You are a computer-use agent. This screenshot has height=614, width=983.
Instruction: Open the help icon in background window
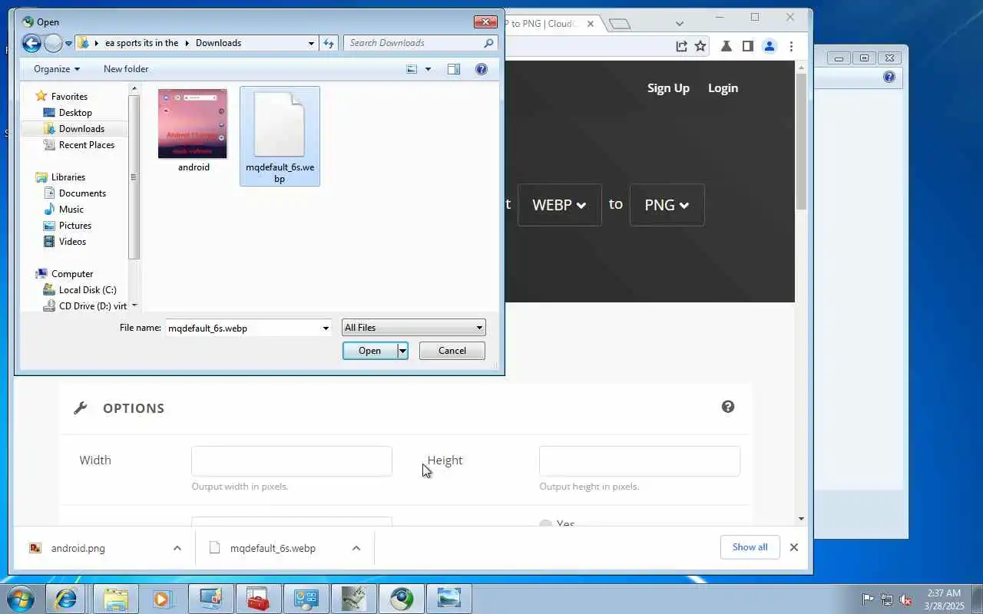point(889,77)
